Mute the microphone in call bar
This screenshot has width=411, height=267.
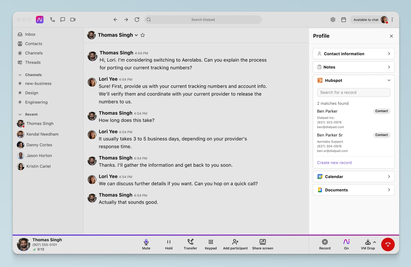[146, 244]
